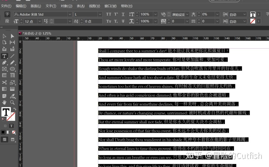This screenshot has width=269, height=167.
Task: Select the Ellipse tool
Action: [12, 69]
